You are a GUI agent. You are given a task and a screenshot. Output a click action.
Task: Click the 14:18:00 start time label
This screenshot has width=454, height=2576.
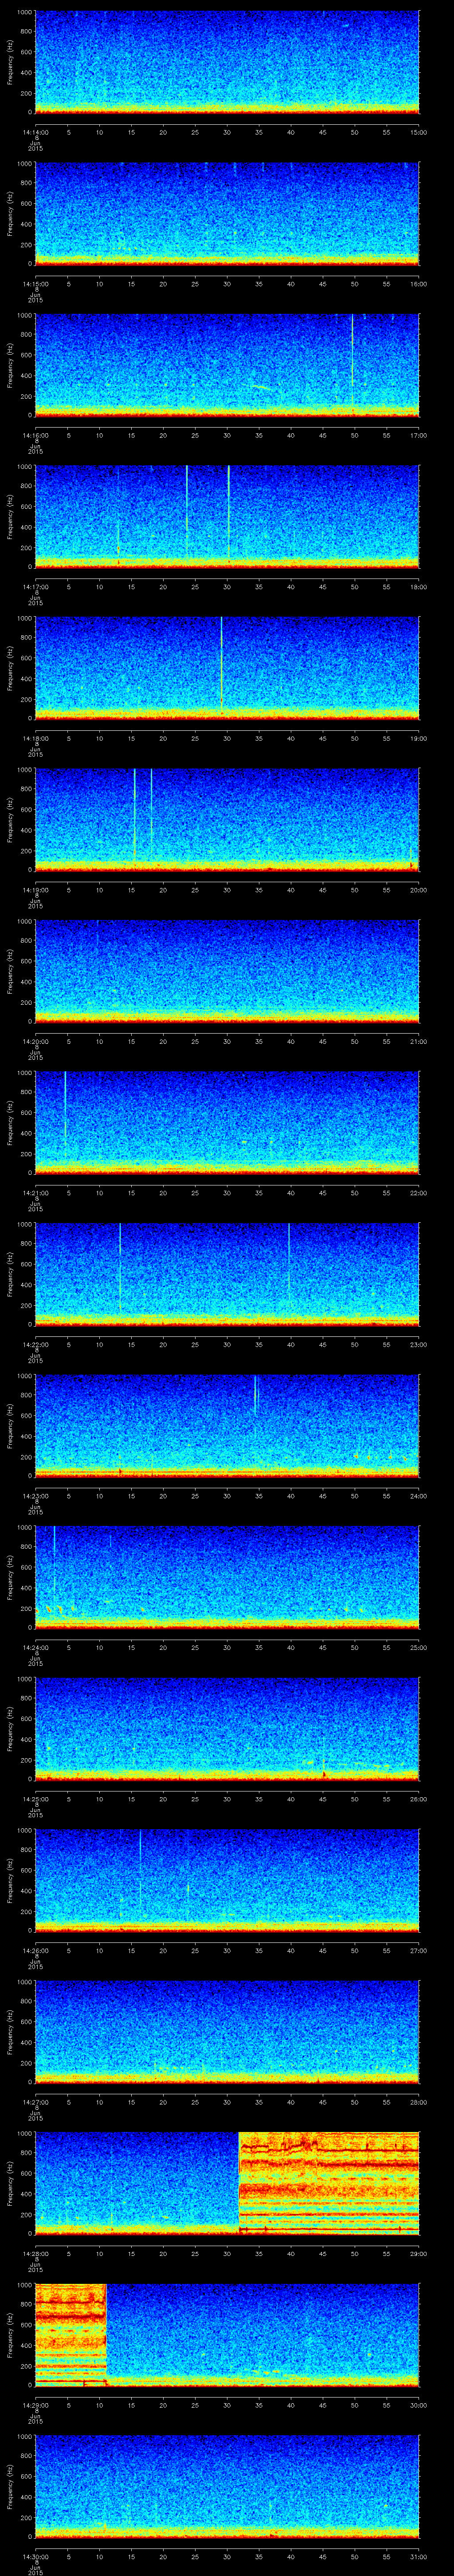pos(35,738)
